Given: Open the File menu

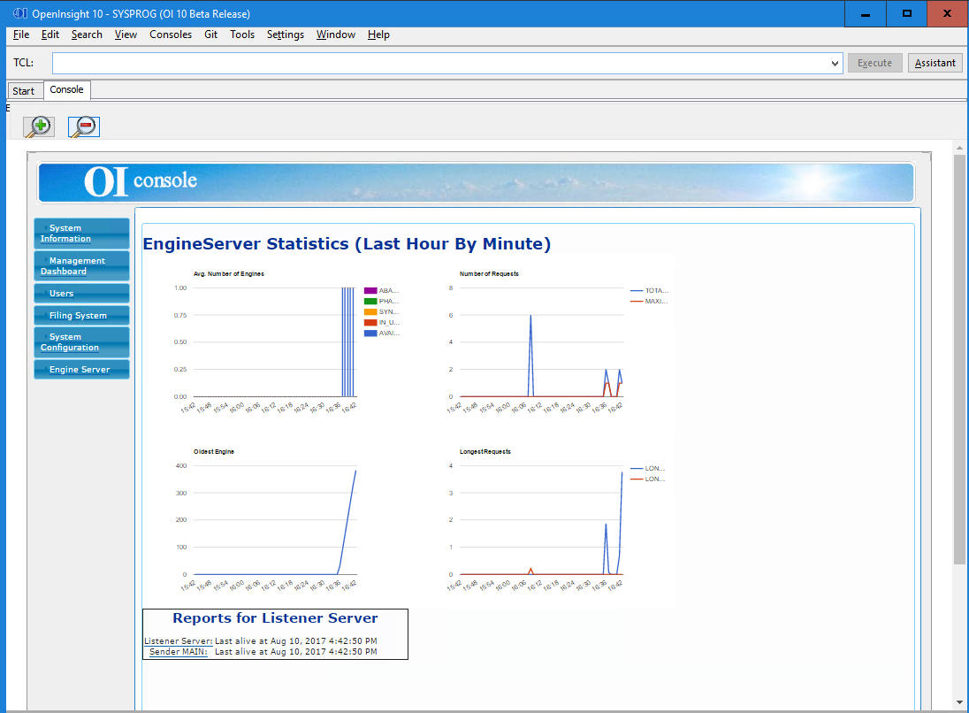Looking at the screenshot, I should pyautogui.click(x=21, y=34).
